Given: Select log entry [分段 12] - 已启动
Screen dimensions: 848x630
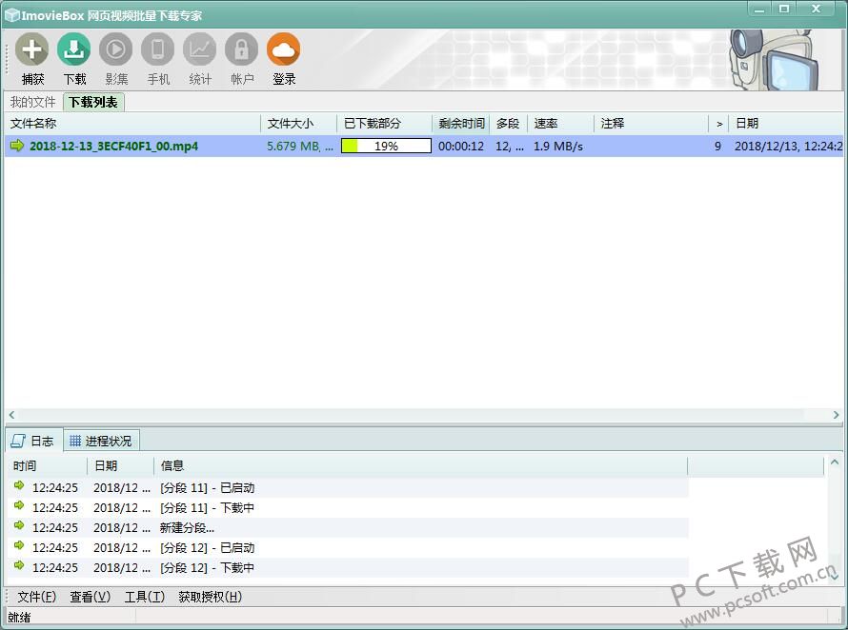Looking at the screenshot, I should coord(349,547).
